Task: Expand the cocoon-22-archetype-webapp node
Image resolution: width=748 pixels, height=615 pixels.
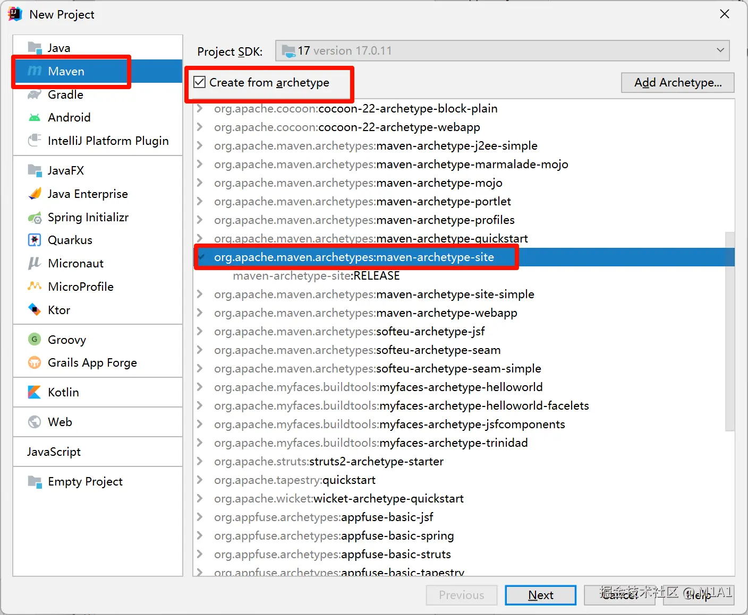Action: [x=200, y=127]
